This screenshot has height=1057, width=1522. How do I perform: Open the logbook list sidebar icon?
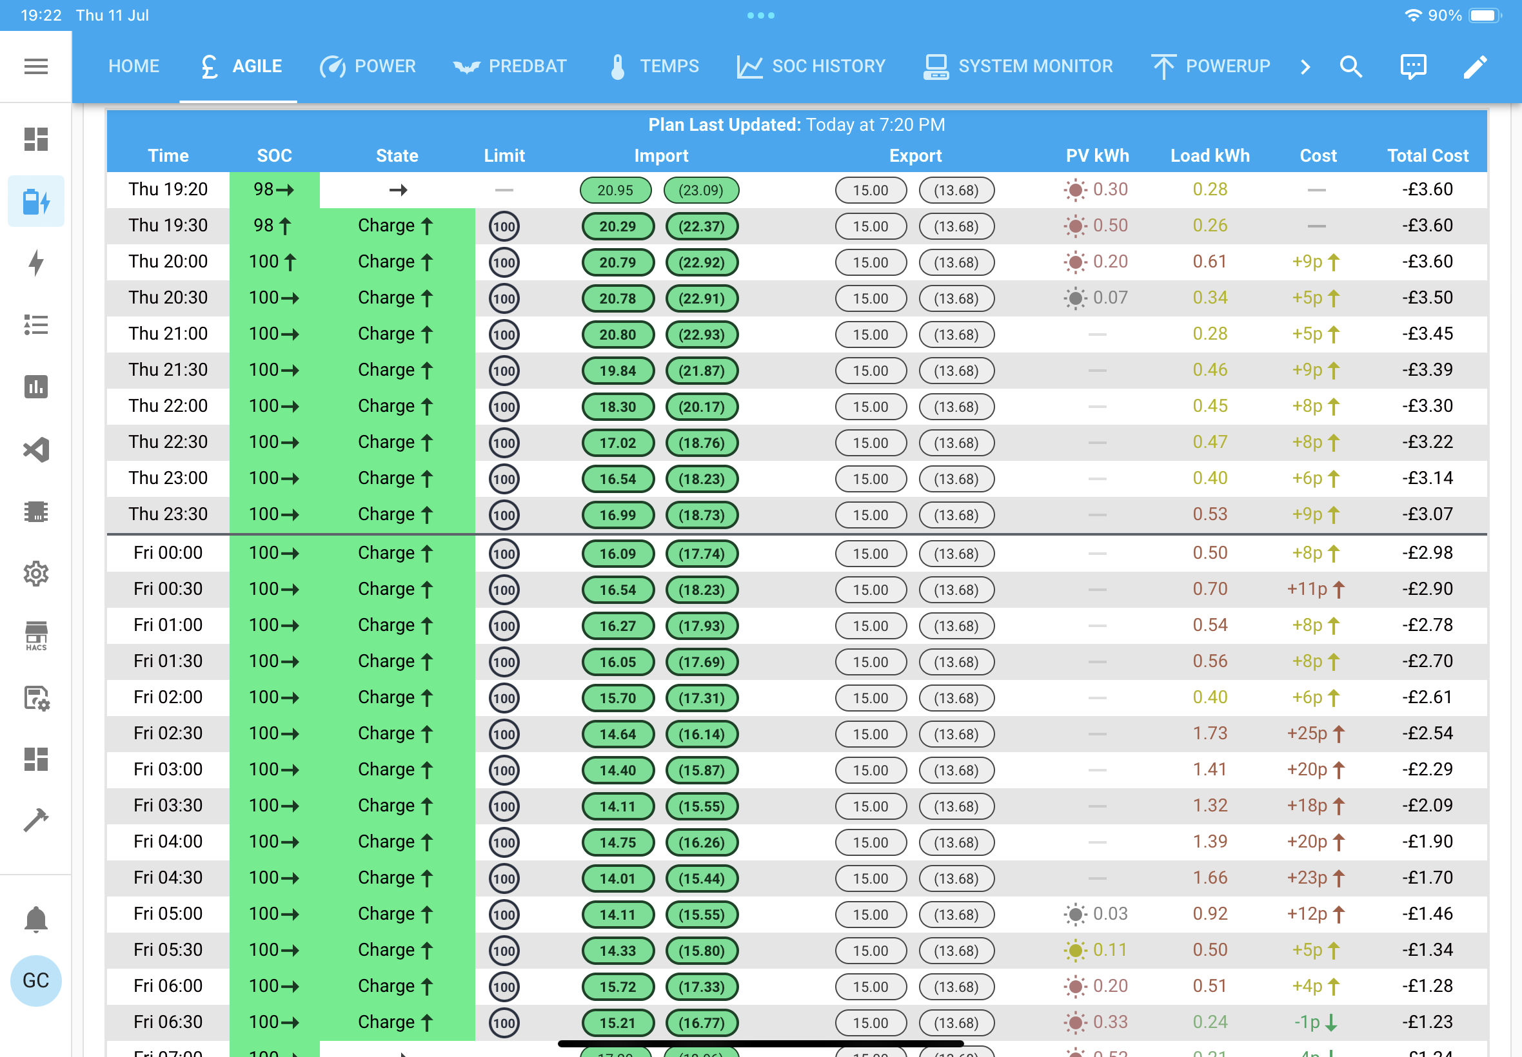pos(35,325)
